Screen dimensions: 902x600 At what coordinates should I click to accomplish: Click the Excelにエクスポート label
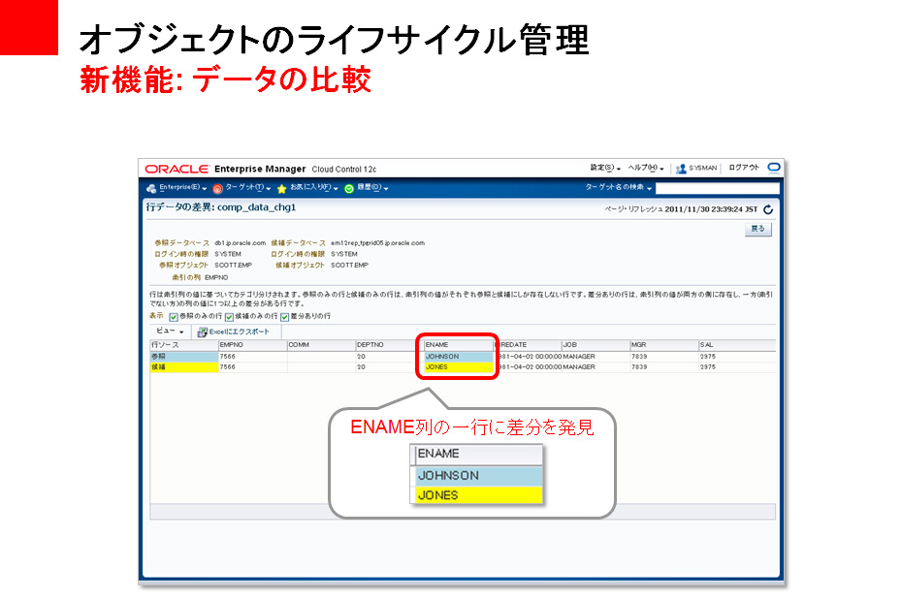(240, 332)
